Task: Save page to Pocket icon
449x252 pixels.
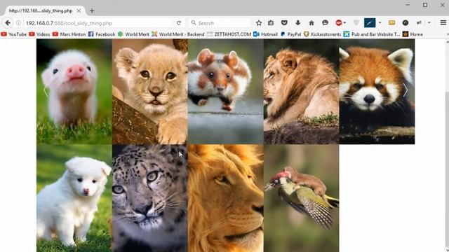Action: [x=284, y=23]
